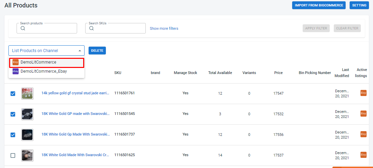Uncheck the 14k yellow gold earring product row
Image resolution: width=373 pixels, height=168 pixels.
pos(13,94)
